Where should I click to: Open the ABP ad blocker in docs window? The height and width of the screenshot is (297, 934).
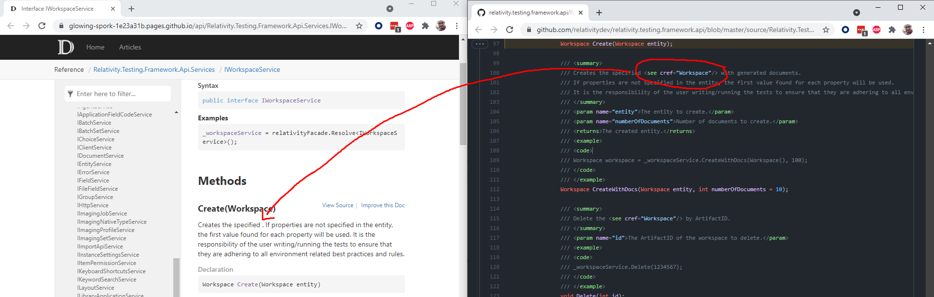pos(410,26)
